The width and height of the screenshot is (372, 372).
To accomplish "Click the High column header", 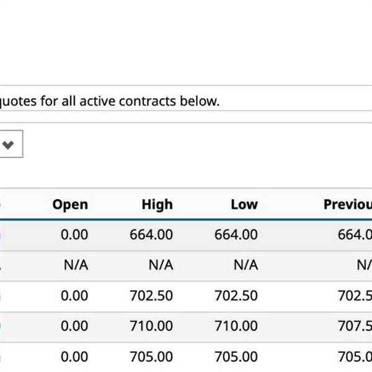I will 157,205.
